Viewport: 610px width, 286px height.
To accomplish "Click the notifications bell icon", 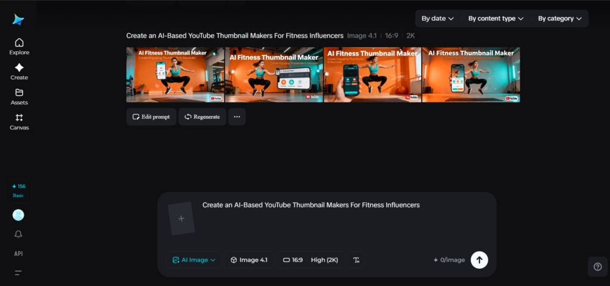I will [18, 234].
